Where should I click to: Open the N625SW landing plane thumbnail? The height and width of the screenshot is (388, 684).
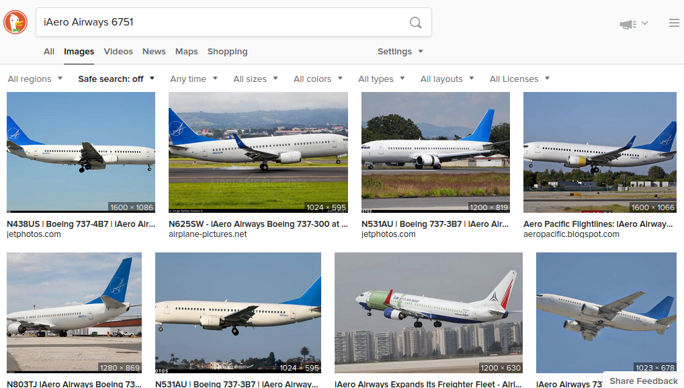[x=258, y=152]
